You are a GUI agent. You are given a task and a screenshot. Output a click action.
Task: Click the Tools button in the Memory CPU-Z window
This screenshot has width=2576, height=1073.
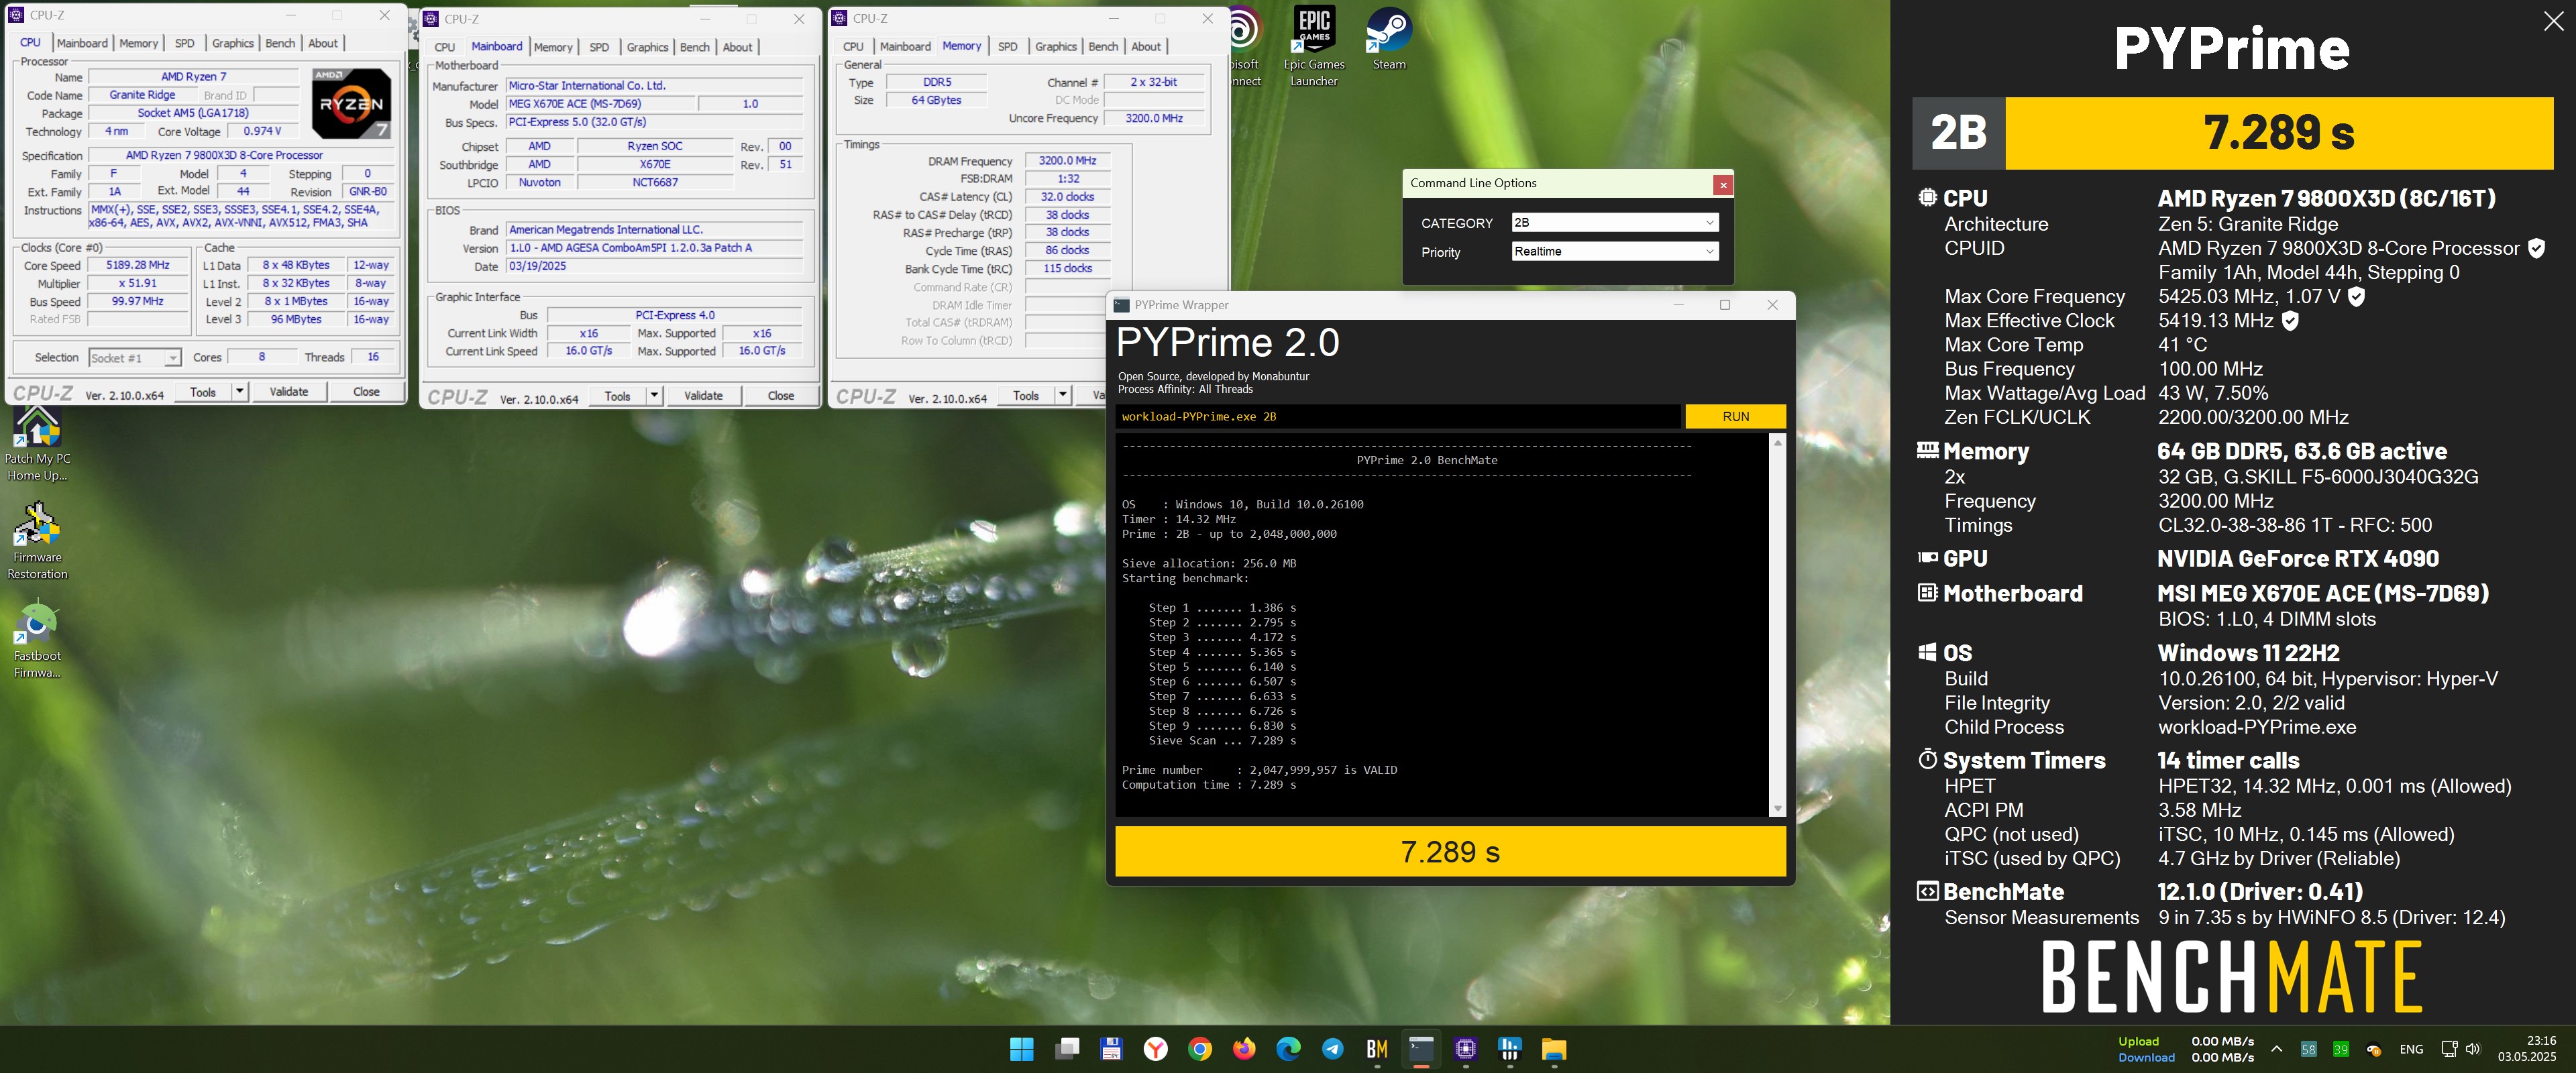point(1026,395)
